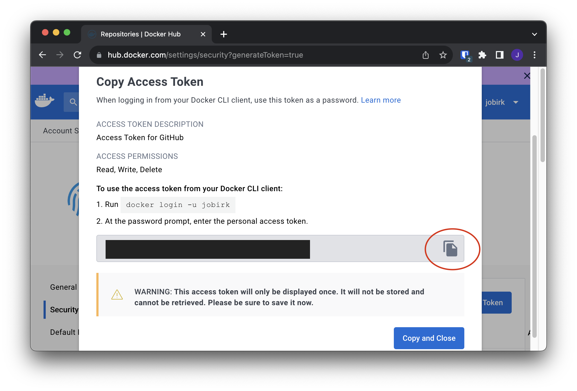Open the Extensions puzzle icon

(482, 55)
